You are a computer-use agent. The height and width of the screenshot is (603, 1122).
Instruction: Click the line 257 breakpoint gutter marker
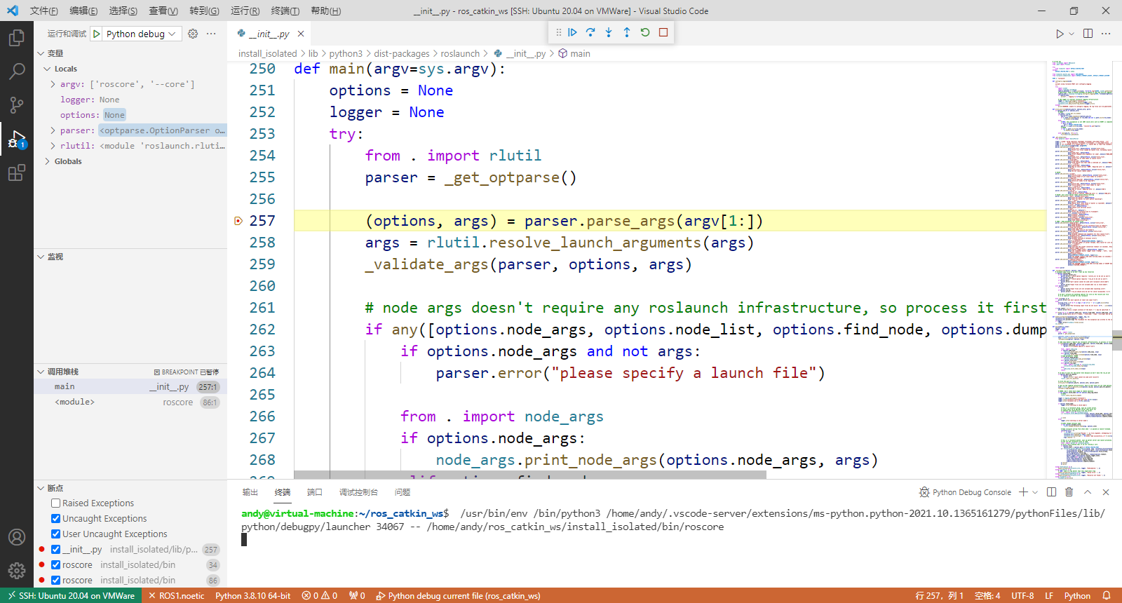pyautogui.click(x=238, y=221)
